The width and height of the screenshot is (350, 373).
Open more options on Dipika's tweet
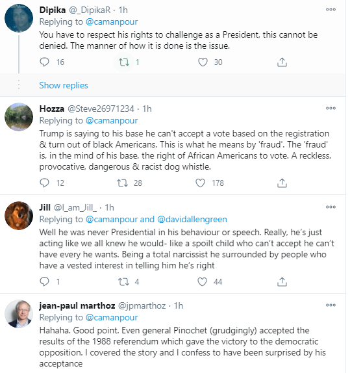click(331, 10)
